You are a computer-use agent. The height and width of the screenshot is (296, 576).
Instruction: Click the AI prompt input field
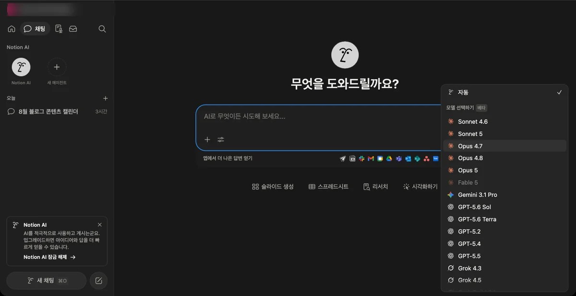(x=318, y=116)
